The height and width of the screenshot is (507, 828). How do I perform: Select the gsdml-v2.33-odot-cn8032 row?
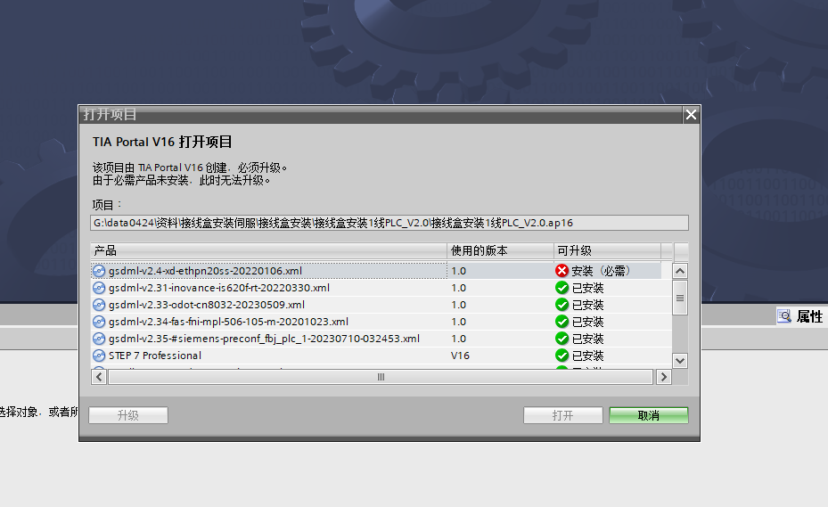click(x=267, y=305)
